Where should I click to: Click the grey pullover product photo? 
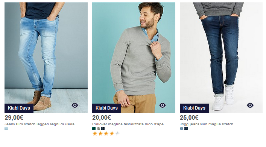click(134, 58)
